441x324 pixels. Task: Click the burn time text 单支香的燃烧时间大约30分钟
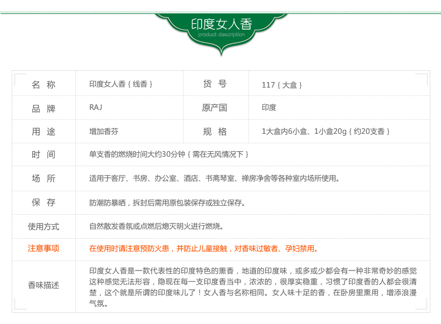pos(137,154)
